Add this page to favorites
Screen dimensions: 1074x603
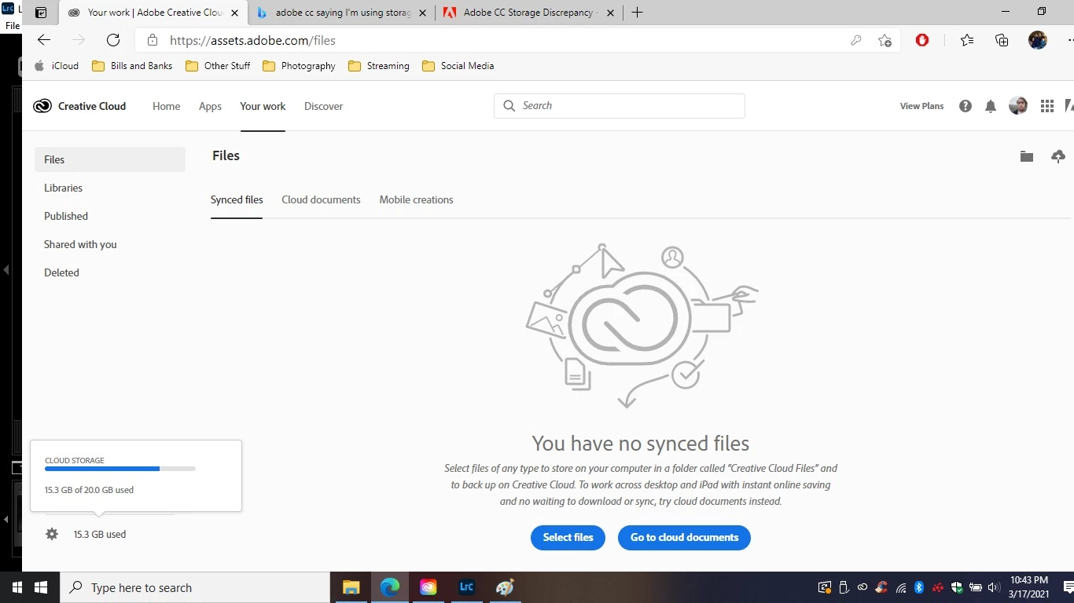coord(885,40)
